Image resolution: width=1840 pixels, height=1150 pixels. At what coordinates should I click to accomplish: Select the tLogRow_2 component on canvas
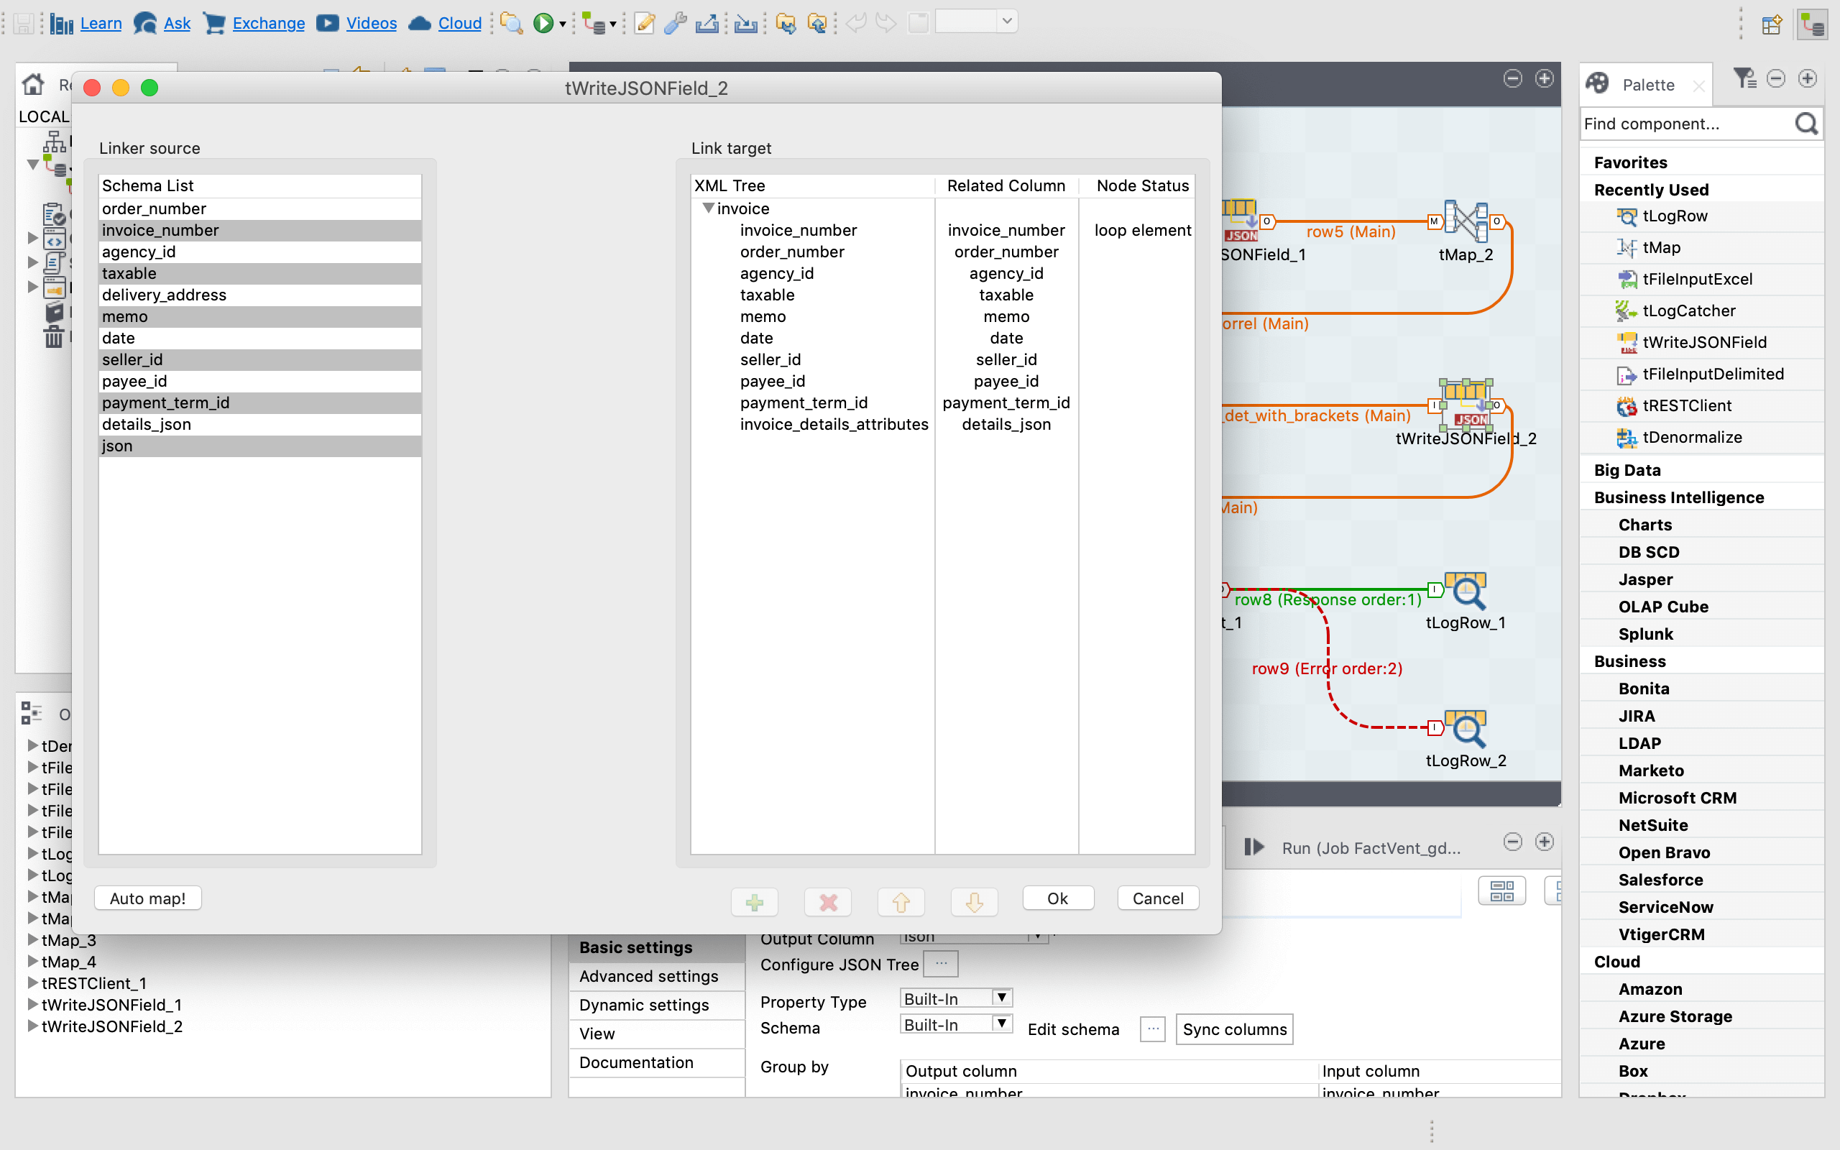[x=1465, y=729]
